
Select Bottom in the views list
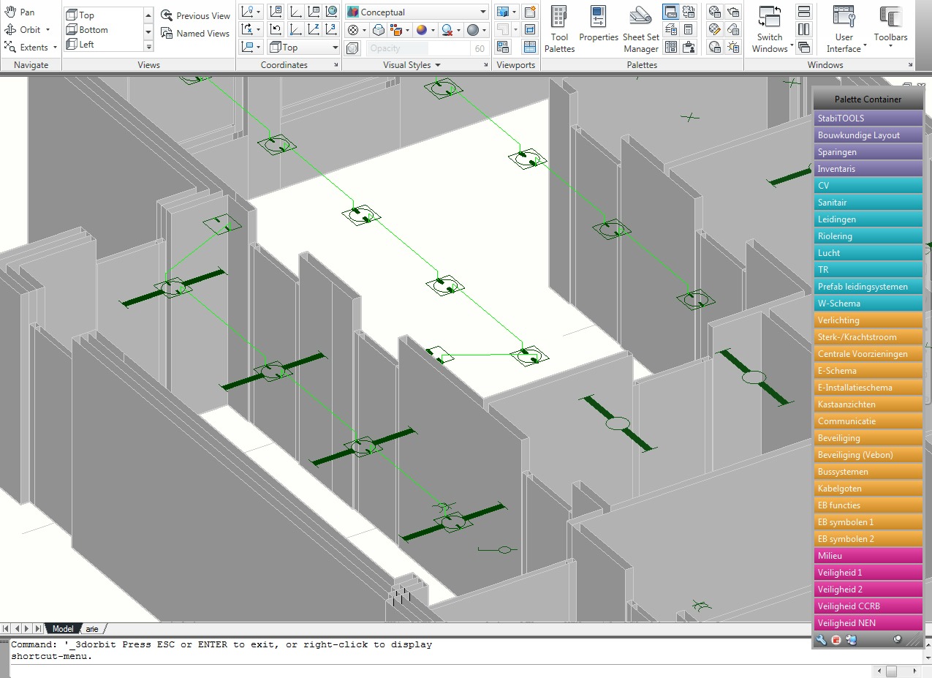pyautogui.click(x=94, y=30)
